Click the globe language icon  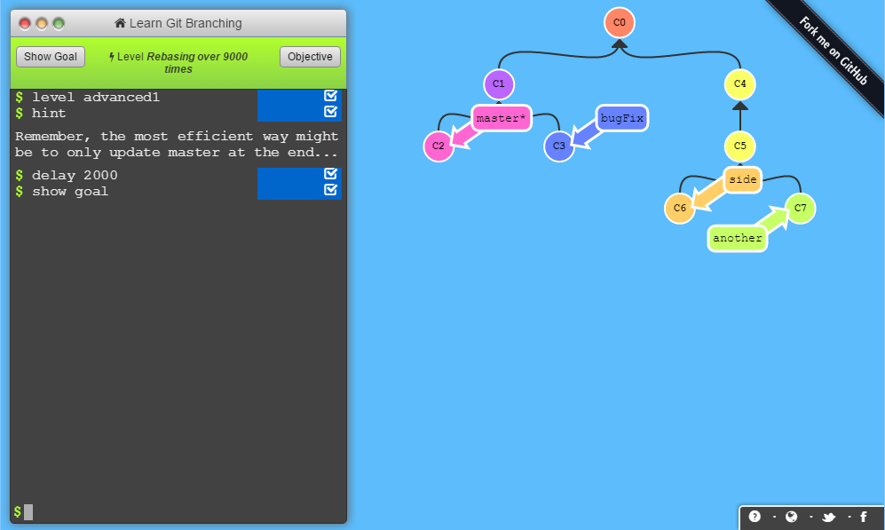click(x=791, y=517)
